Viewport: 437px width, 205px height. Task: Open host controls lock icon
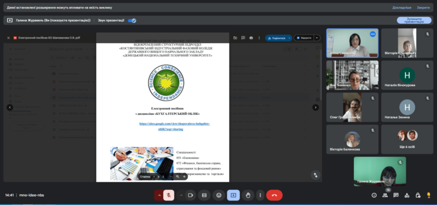418,195
